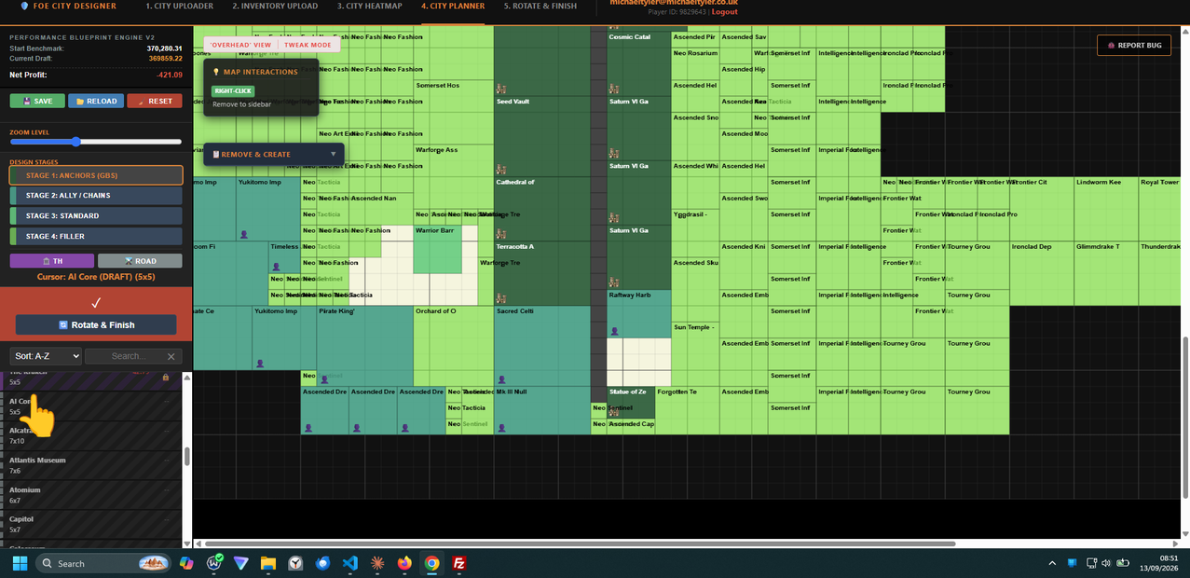Select the 4. City Planner tab

click(x=453, y=6)
